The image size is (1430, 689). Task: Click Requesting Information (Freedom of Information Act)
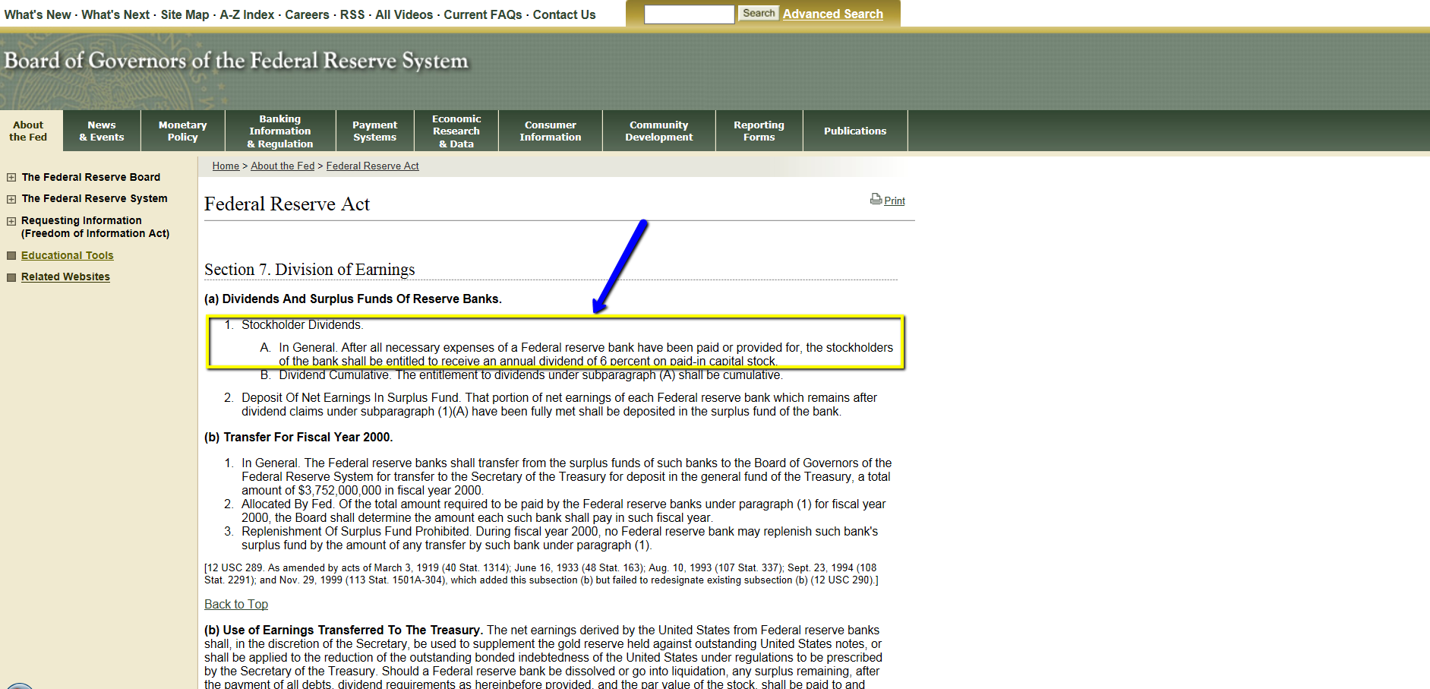pos(96,227)
